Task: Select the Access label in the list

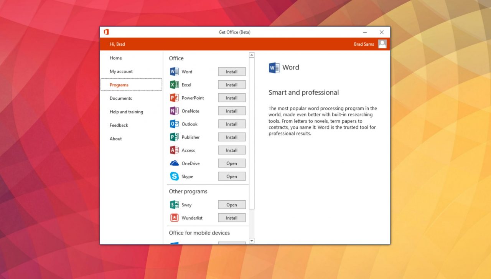Action: pos(188,150)
